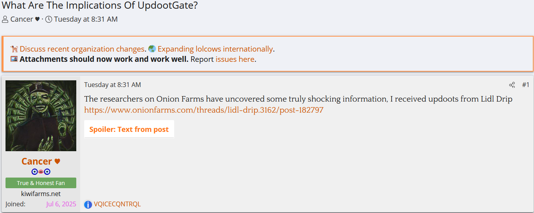Open Cancer's profile from the sidebar username
Screen dimensions: 534x213
37,161
